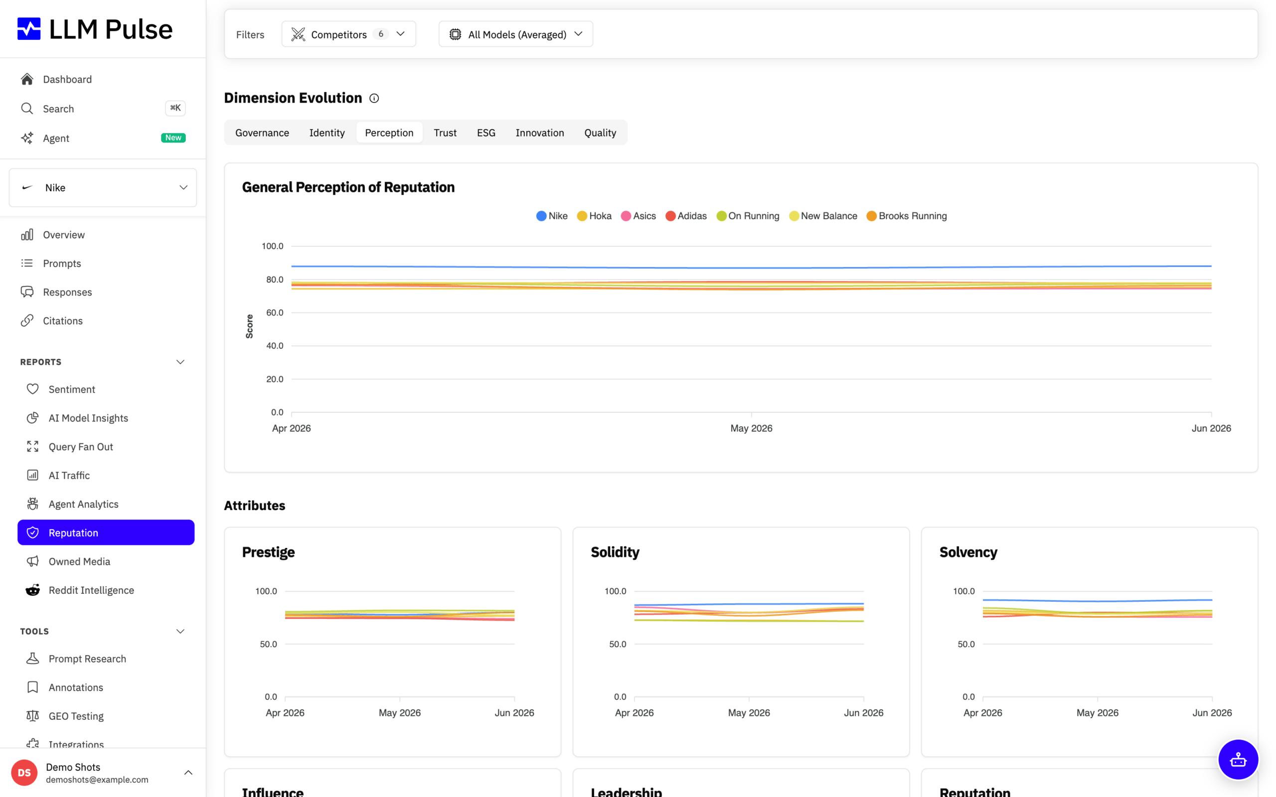
Task: Click the LLM Pulse logo icon
Action: coord(28,29)
